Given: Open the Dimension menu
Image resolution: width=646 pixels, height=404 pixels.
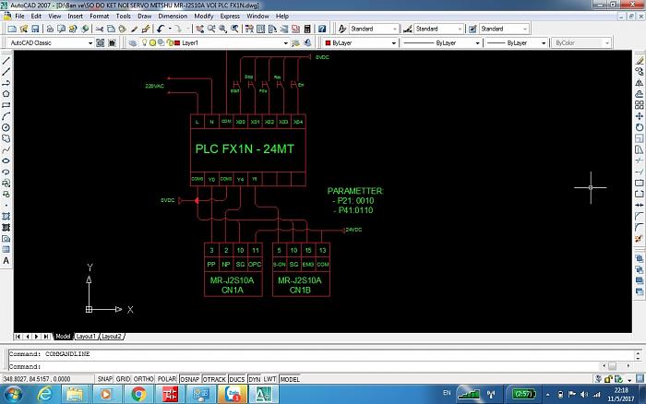Looking at the screenshot, I should point(173,16).
